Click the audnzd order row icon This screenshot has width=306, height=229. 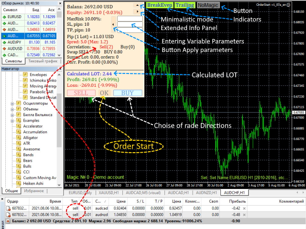pos(8,215)
